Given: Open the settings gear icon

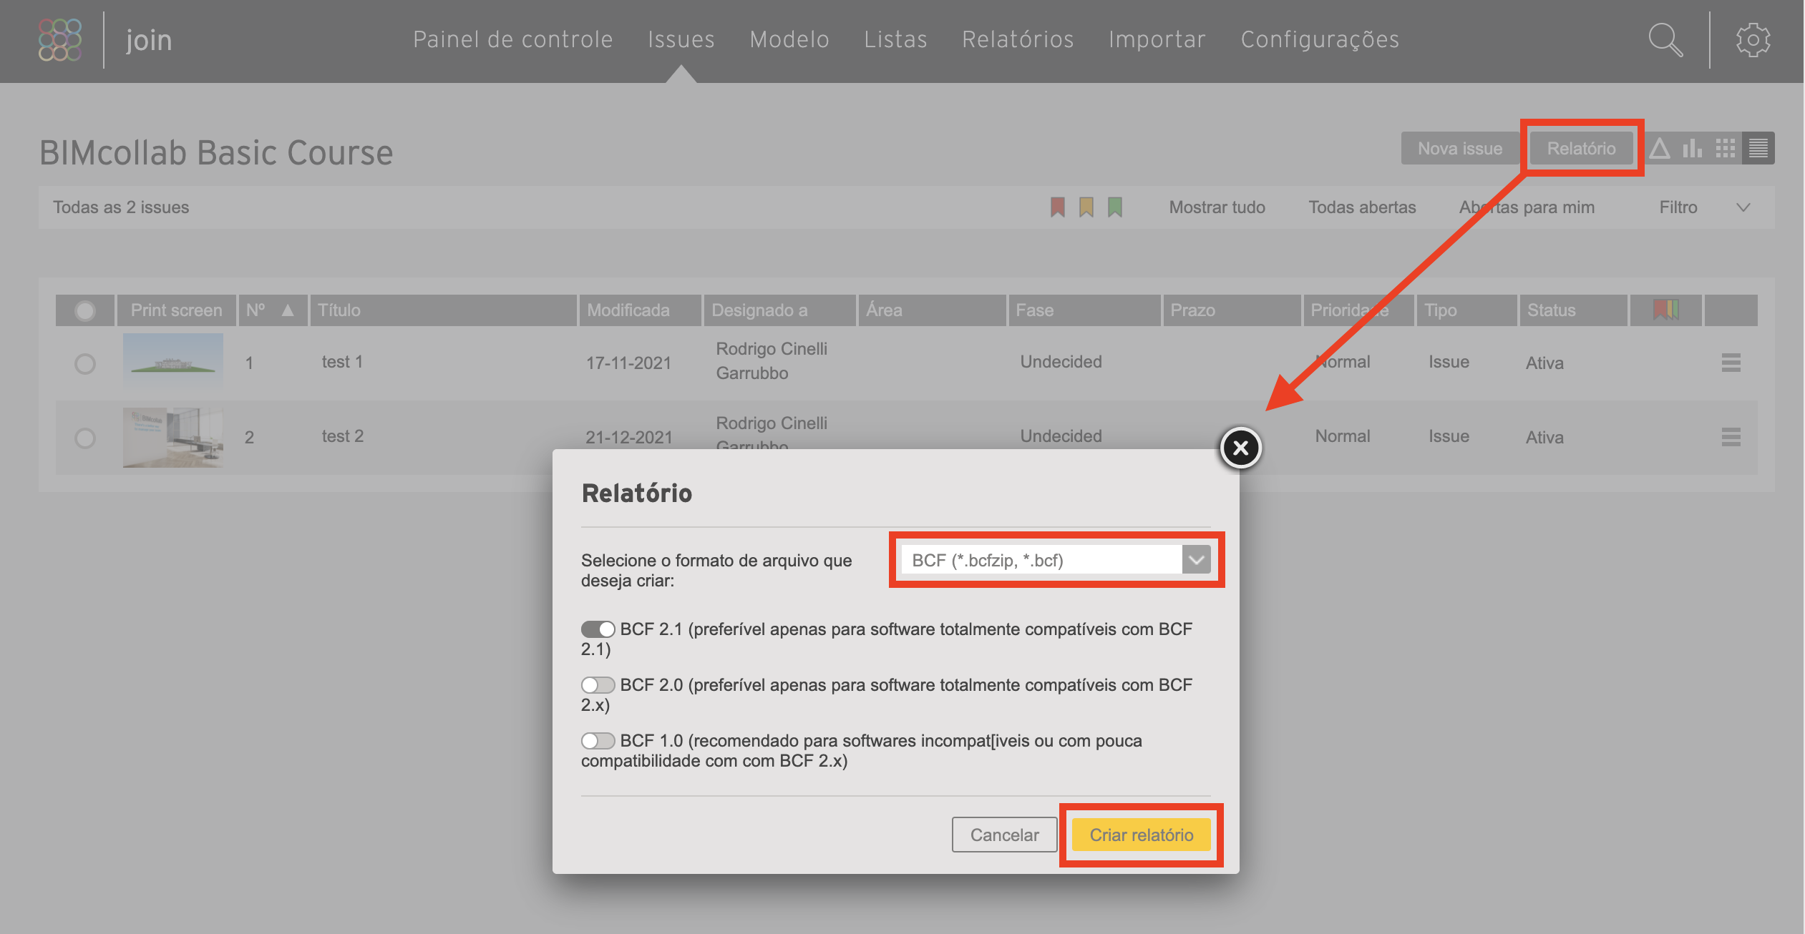Looking at the screenshot, I should [x=1753, y=40].
